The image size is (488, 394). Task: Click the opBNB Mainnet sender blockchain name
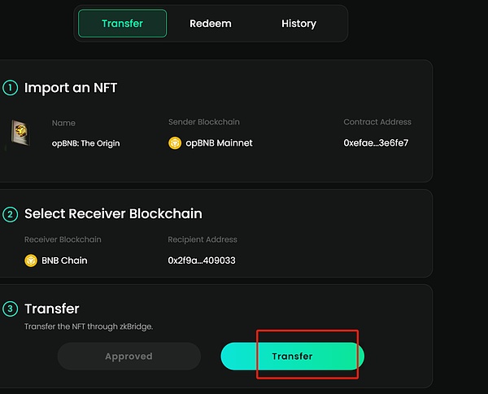pos(219,143)
